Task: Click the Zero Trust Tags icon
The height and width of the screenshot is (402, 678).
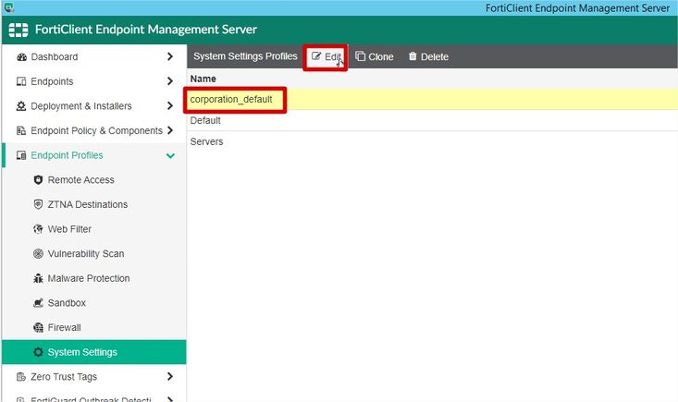Action: coord(21,377)
